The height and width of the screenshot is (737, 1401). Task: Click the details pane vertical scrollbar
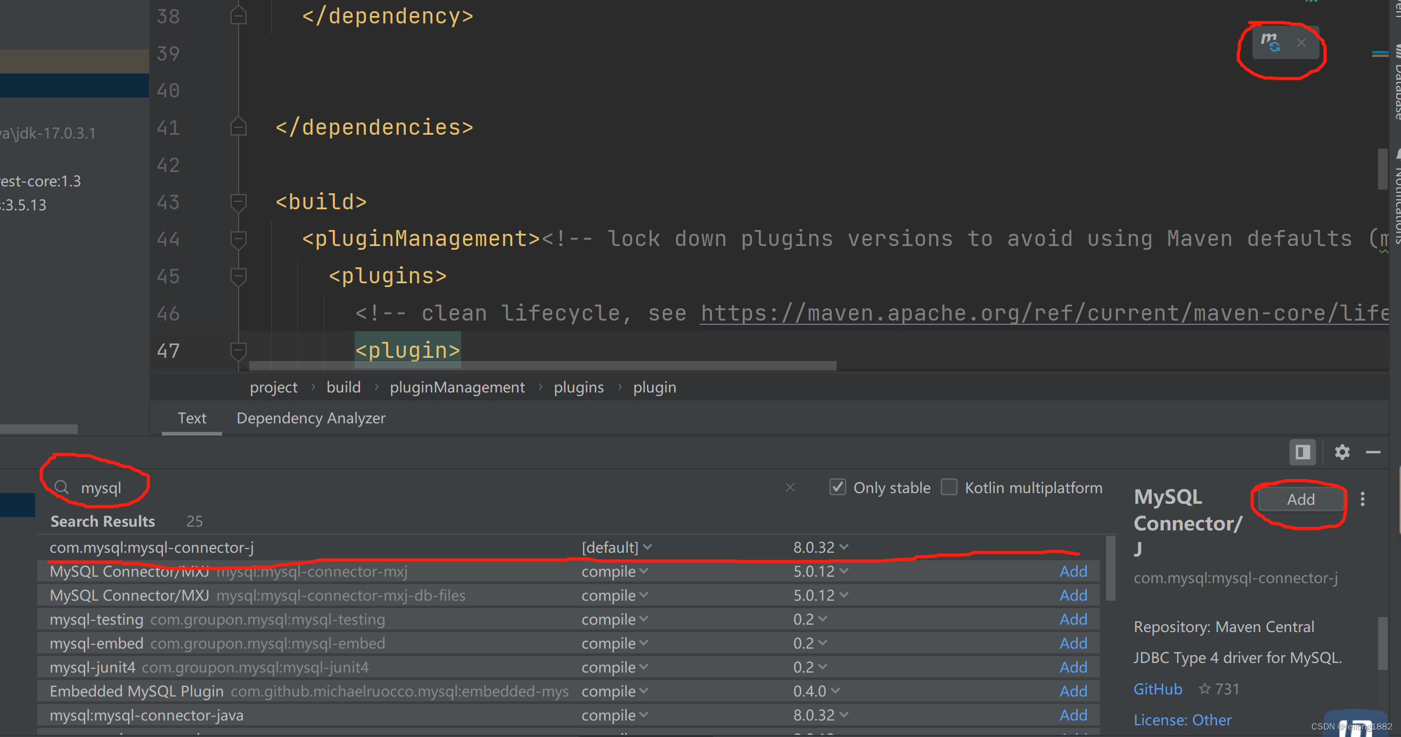tap(1383, 643)
